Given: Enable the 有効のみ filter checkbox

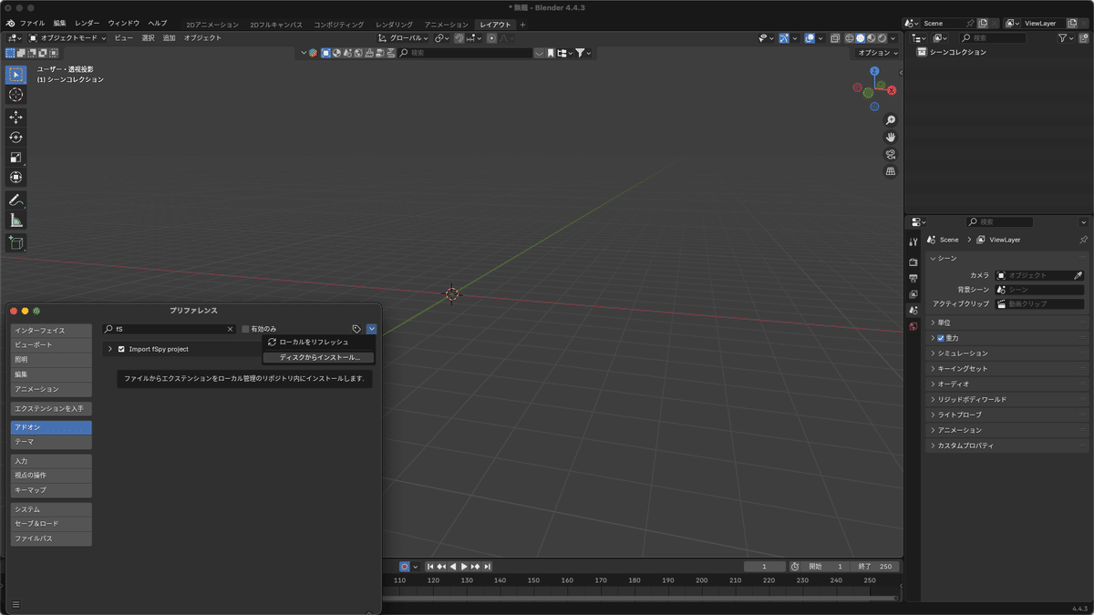Looking at the screenshot, I should pos(246,329).
